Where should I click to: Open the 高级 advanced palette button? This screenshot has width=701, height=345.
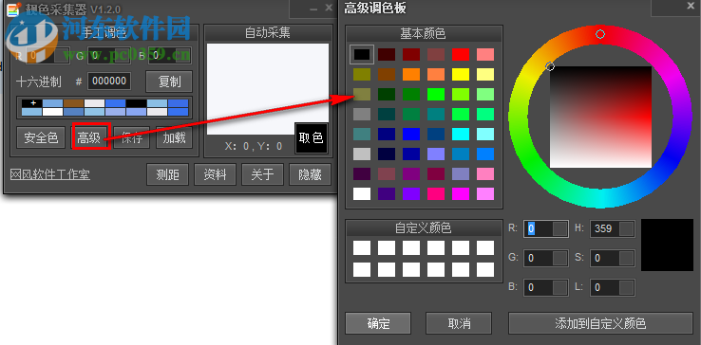coord(89,137)
